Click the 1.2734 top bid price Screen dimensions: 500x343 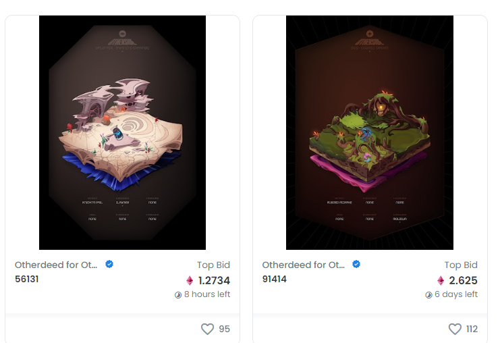tap(214, 280)
